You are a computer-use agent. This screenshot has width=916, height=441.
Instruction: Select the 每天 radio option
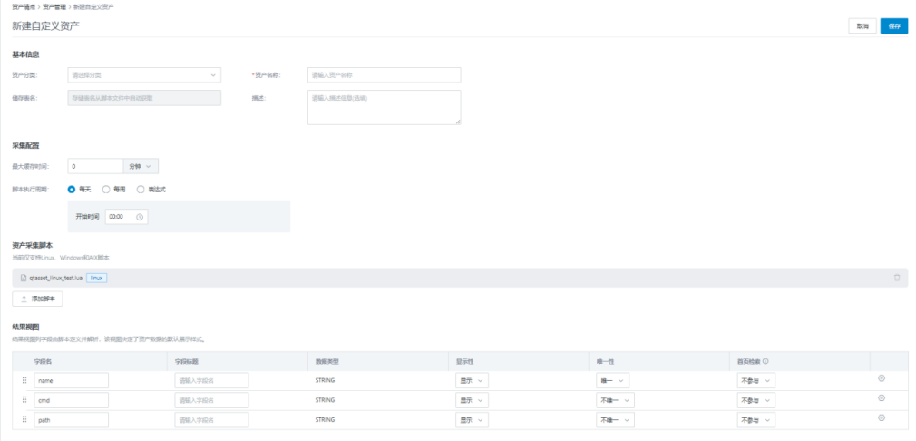coord(72,190)
